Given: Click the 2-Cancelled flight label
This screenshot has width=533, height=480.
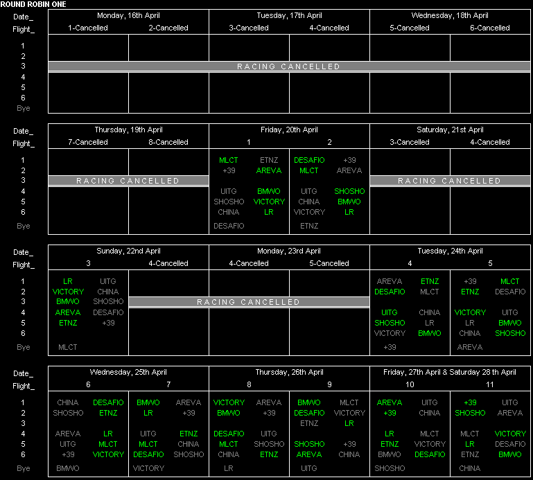Looking at the screenshot, I should tap(168, 28).
